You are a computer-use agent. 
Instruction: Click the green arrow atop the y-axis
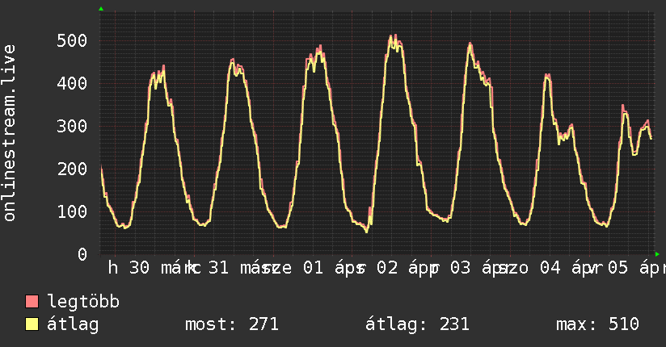101,9
